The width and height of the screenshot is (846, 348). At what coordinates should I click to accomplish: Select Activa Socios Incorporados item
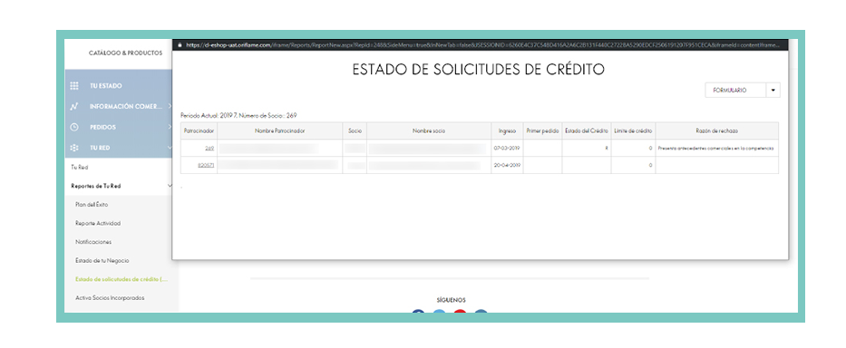[110, 298]
